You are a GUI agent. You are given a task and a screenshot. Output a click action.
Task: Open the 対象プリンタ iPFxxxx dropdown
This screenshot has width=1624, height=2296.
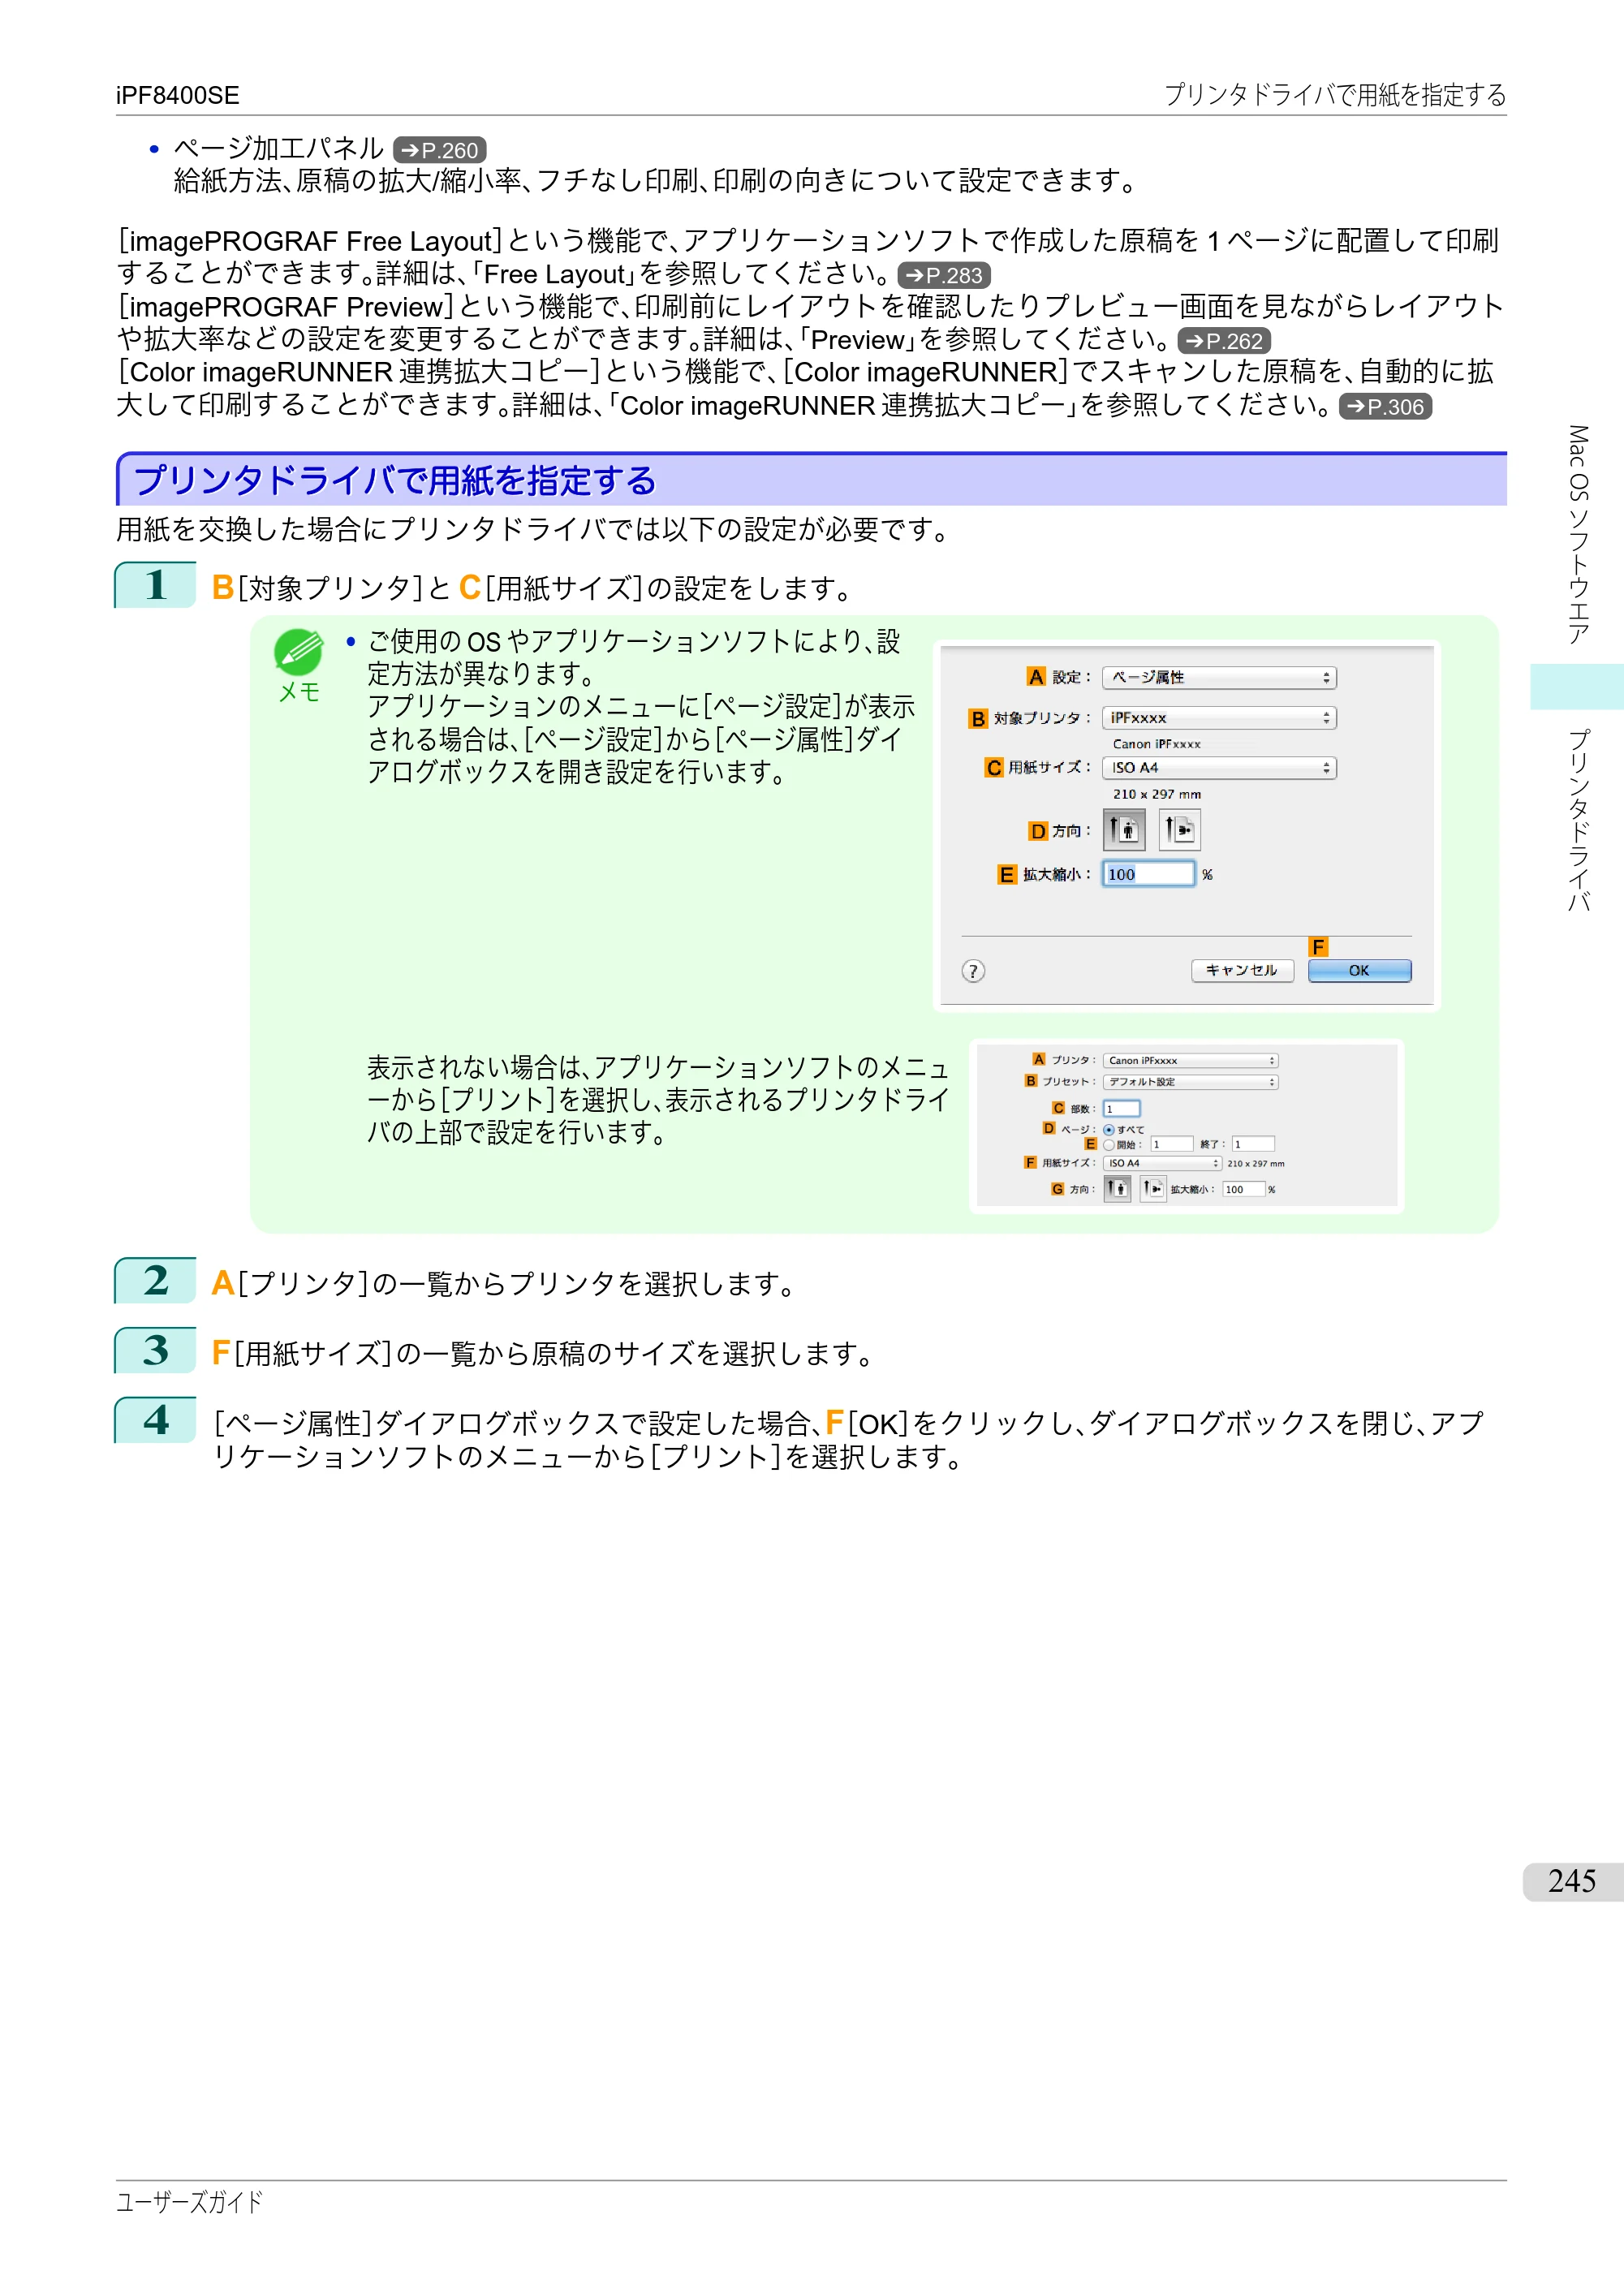pos(1219,718)
